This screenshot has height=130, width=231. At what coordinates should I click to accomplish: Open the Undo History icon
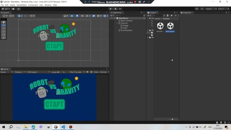click(x=197, y=9)
